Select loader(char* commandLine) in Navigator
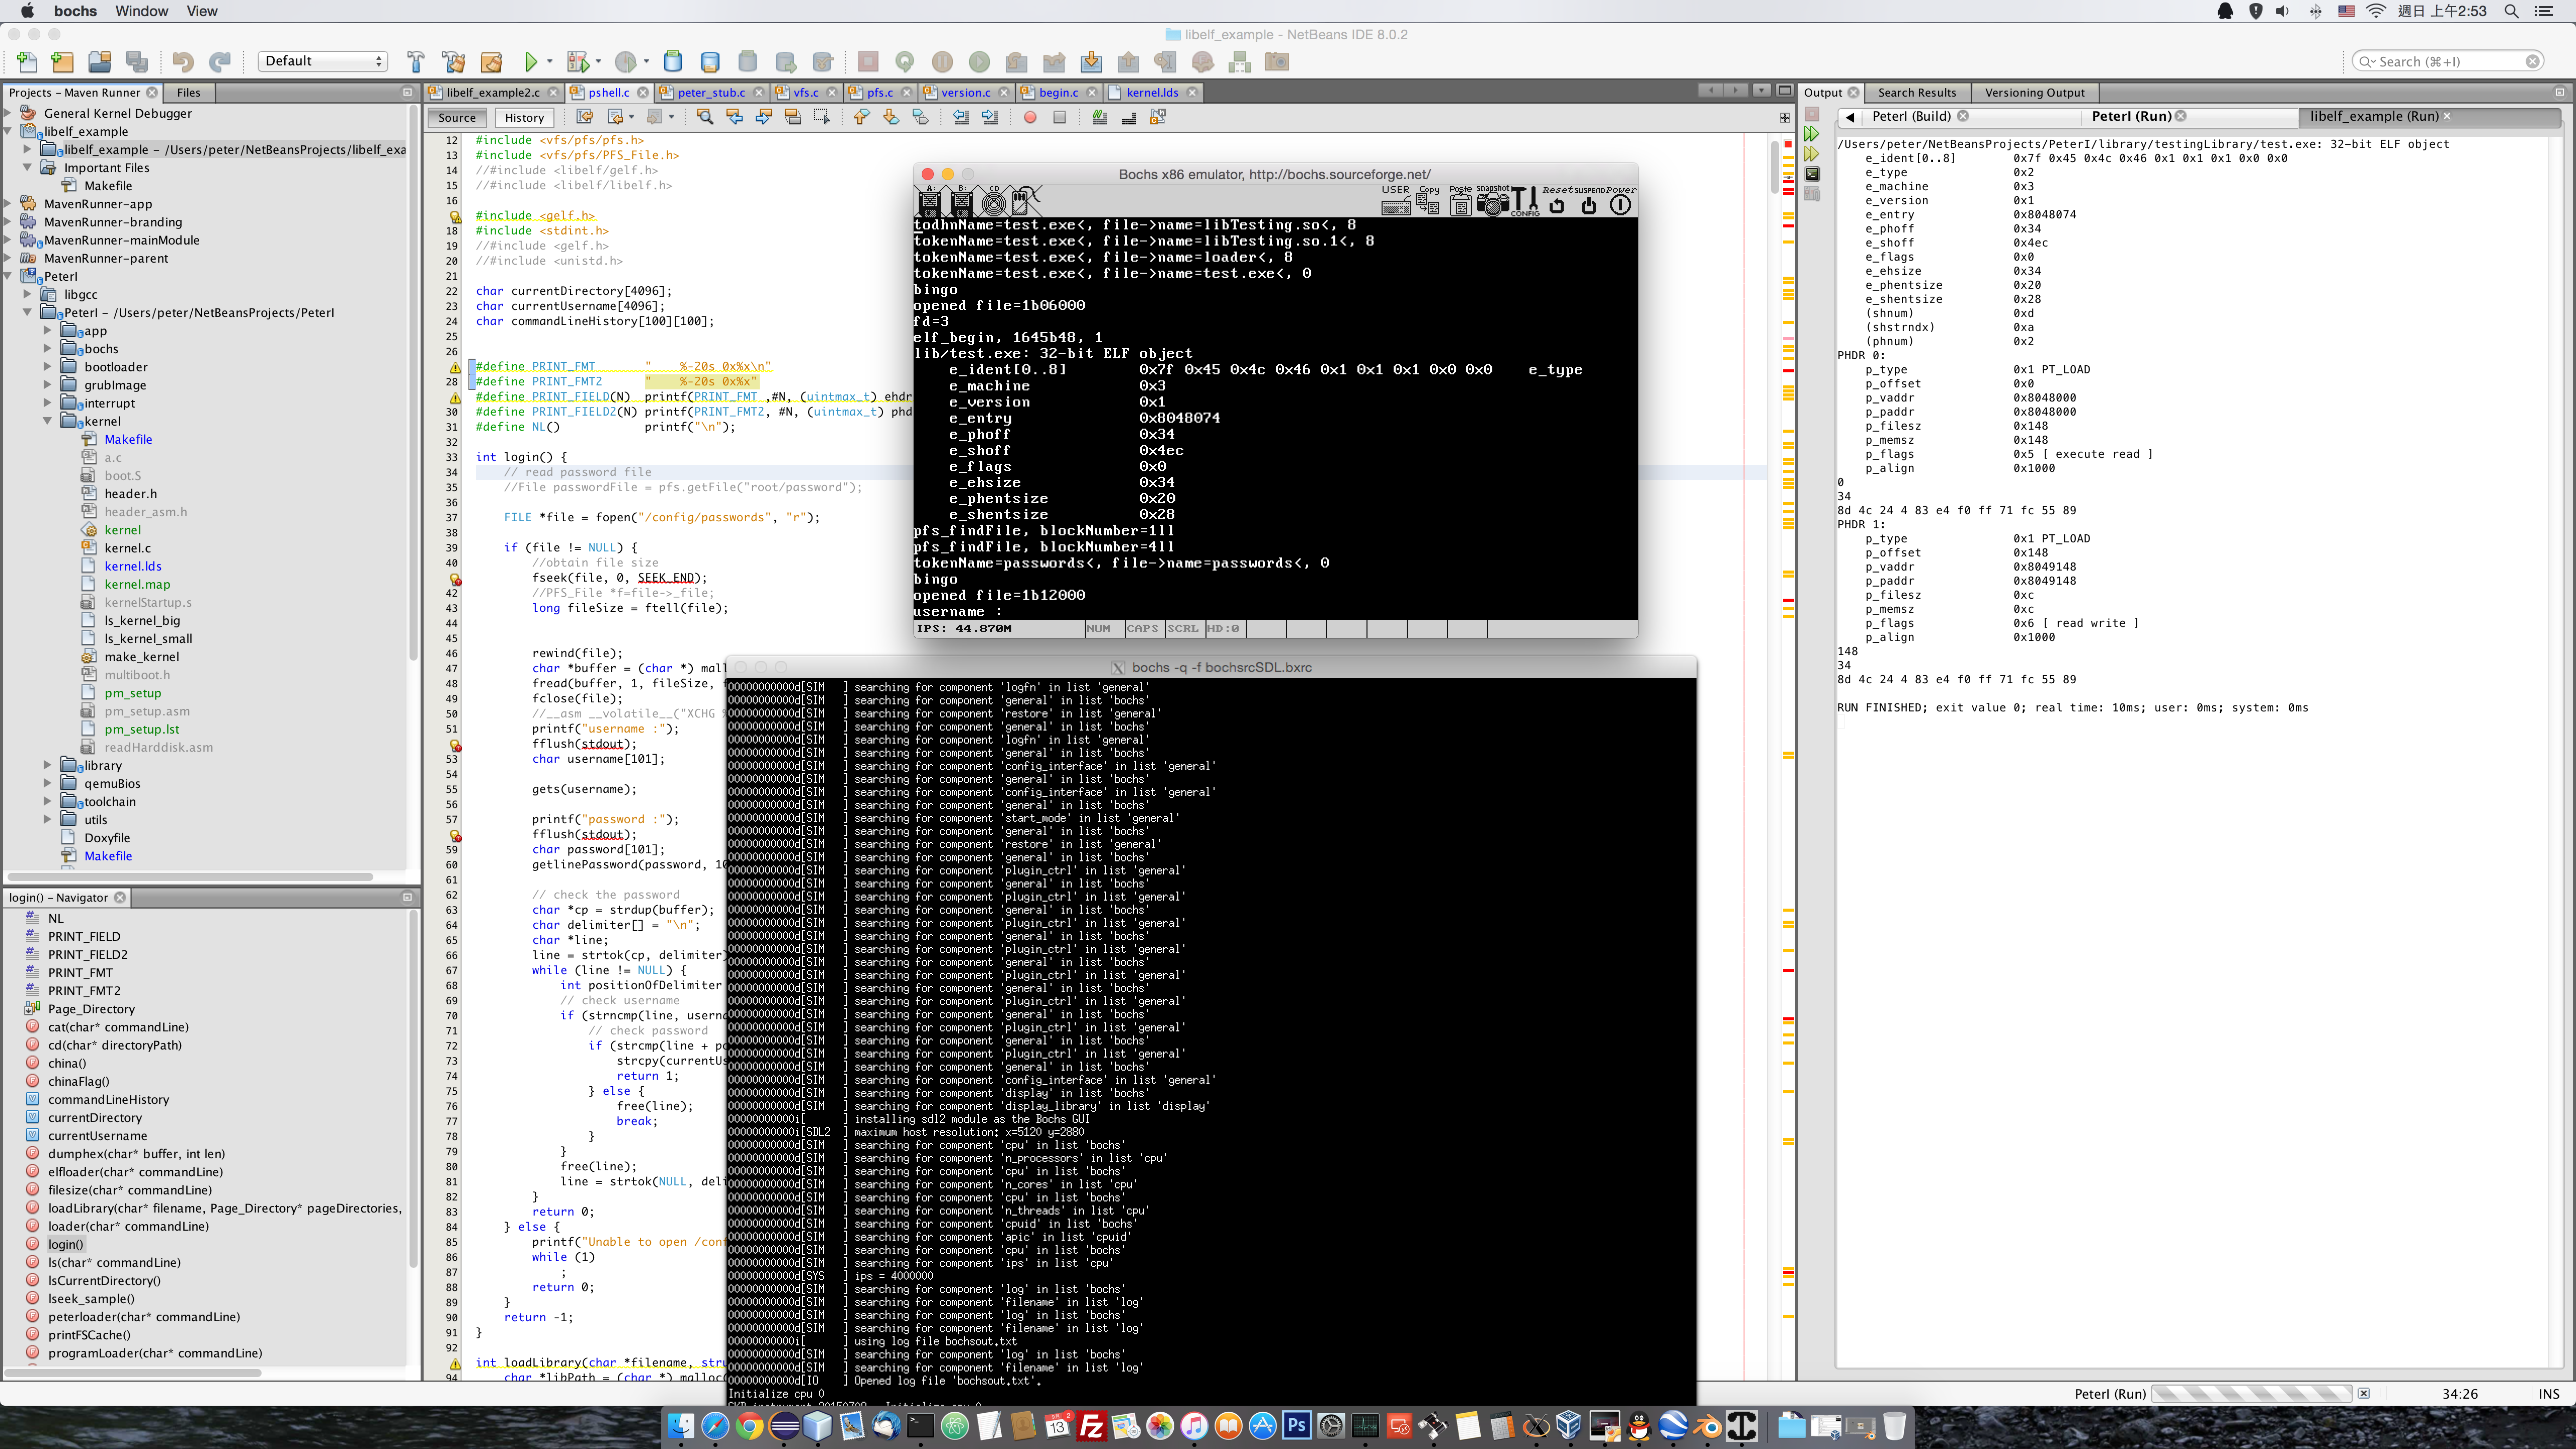 point(128,1226)
